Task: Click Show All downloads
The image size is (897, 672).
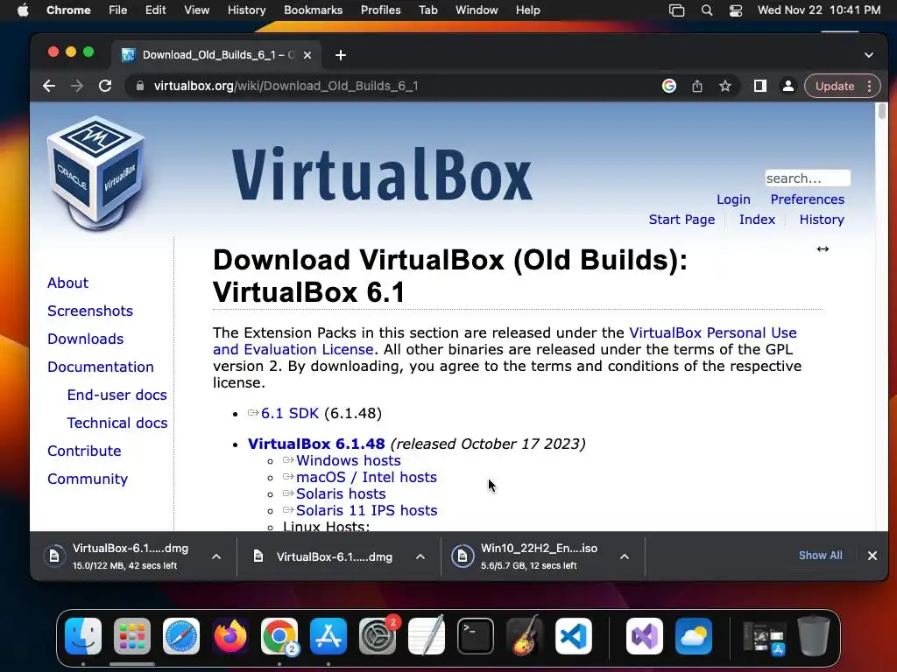Action: pyautogui.click(x=820, y=556)
